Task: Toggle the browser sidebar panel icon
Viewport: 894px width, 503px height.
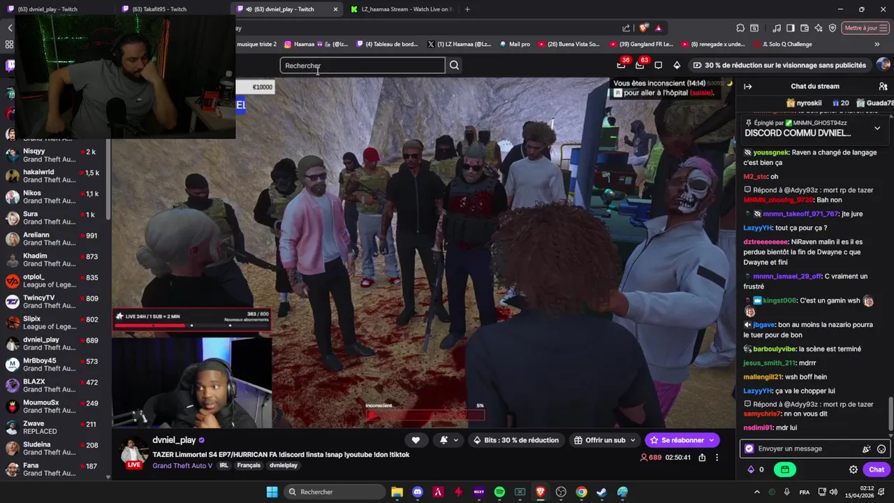Action: tap(790, 28)
